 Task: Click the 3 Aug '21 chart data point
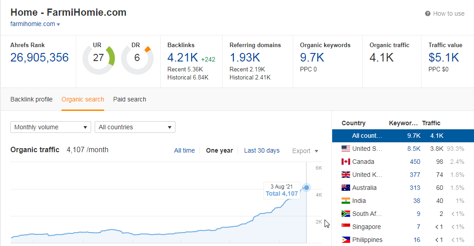[307, 188]
